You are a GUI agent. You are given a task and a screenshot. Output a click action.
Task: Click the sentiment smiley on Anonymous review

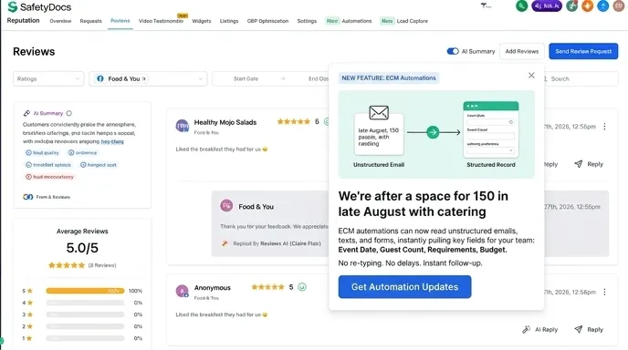[302, 287]
